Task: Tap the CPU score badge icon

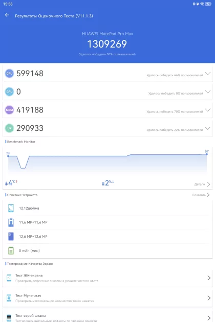Action: click(9, 73)
